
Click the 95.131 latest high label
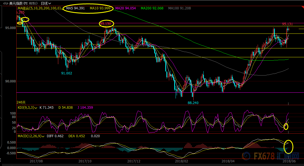pos(287,24)
